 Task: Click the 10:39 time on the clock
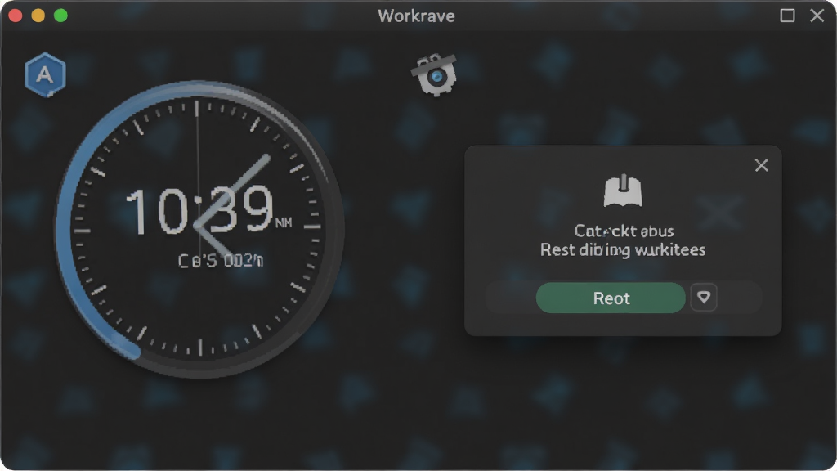point(199,211)
